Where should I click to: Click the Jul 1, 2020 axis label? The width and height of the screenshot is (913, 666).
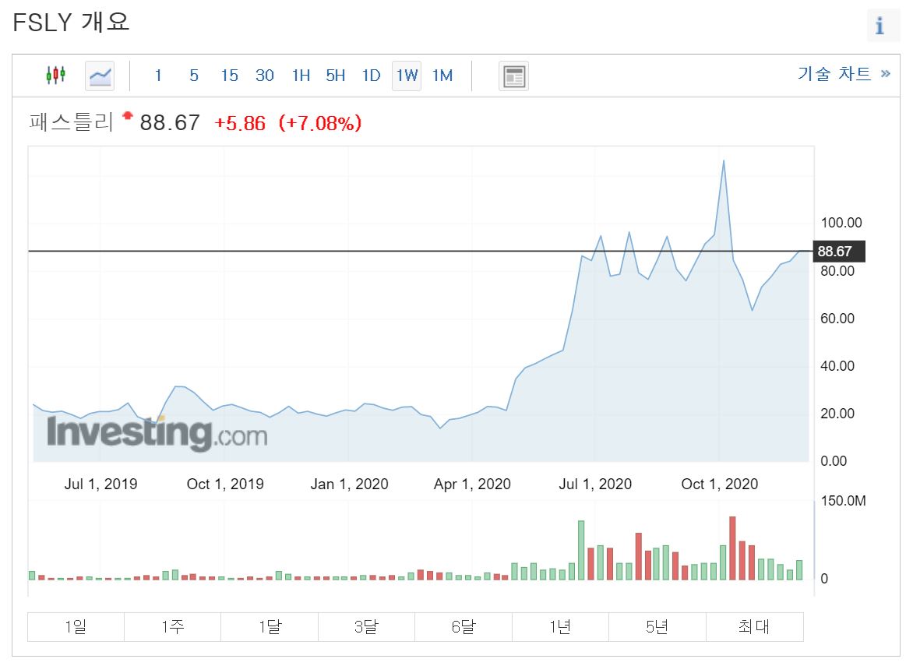coord(595,485)
